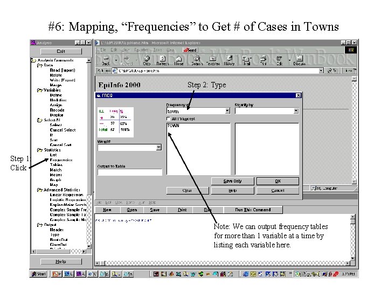Collapse the Statistics folder in command tree
The height and width of the screenshot is (291, 388).
click(39, 150)
